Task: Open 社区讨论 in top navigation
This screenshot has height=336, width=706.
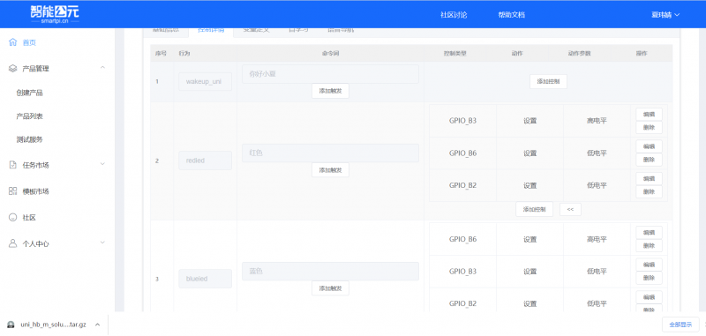Action: [x=454, y=14]
